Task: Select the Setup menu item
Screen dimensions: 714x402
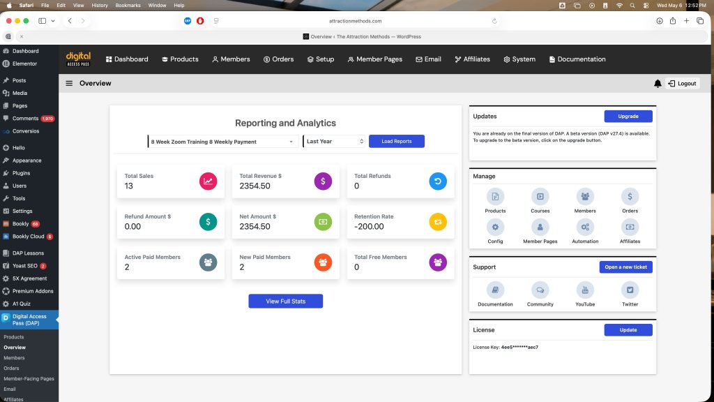Action: (x=321, y=59)
